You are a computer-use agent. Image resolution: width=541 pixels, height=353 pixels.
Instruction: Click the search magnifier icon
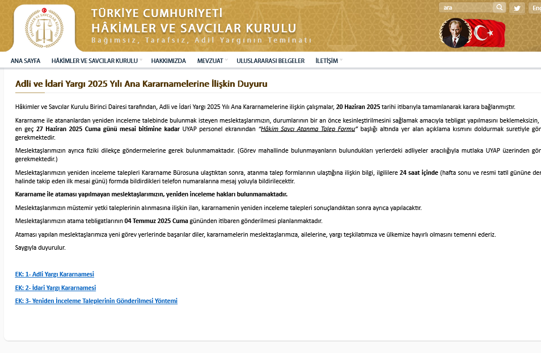coord(499,7)
